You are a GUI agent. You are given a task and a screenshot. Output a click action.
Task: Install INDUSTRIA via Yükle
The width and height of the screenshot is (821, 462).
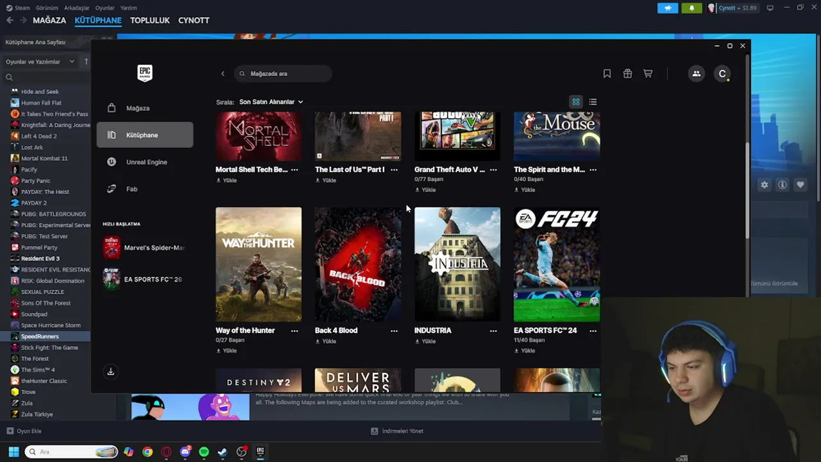pos(425,341)
